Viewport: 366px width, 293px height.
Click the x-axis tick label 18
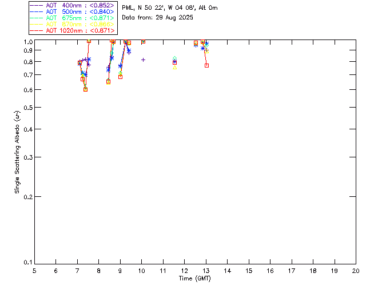click(x=313, y=271)
